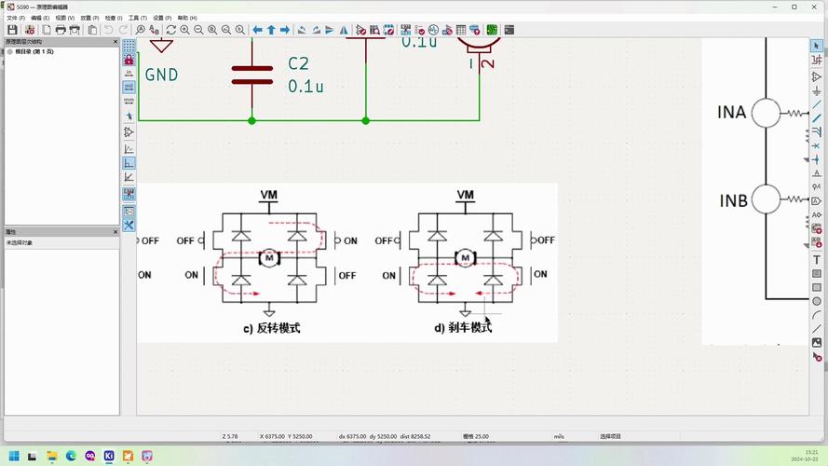828x466 pixels.
Task: Toggle grid display visibility
Action: click(129, 45)
